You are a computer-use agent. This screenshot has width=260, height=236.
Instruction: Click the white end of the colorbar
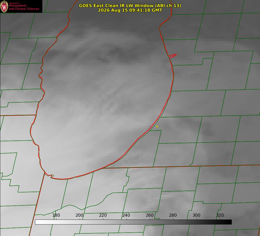[37, 222]
